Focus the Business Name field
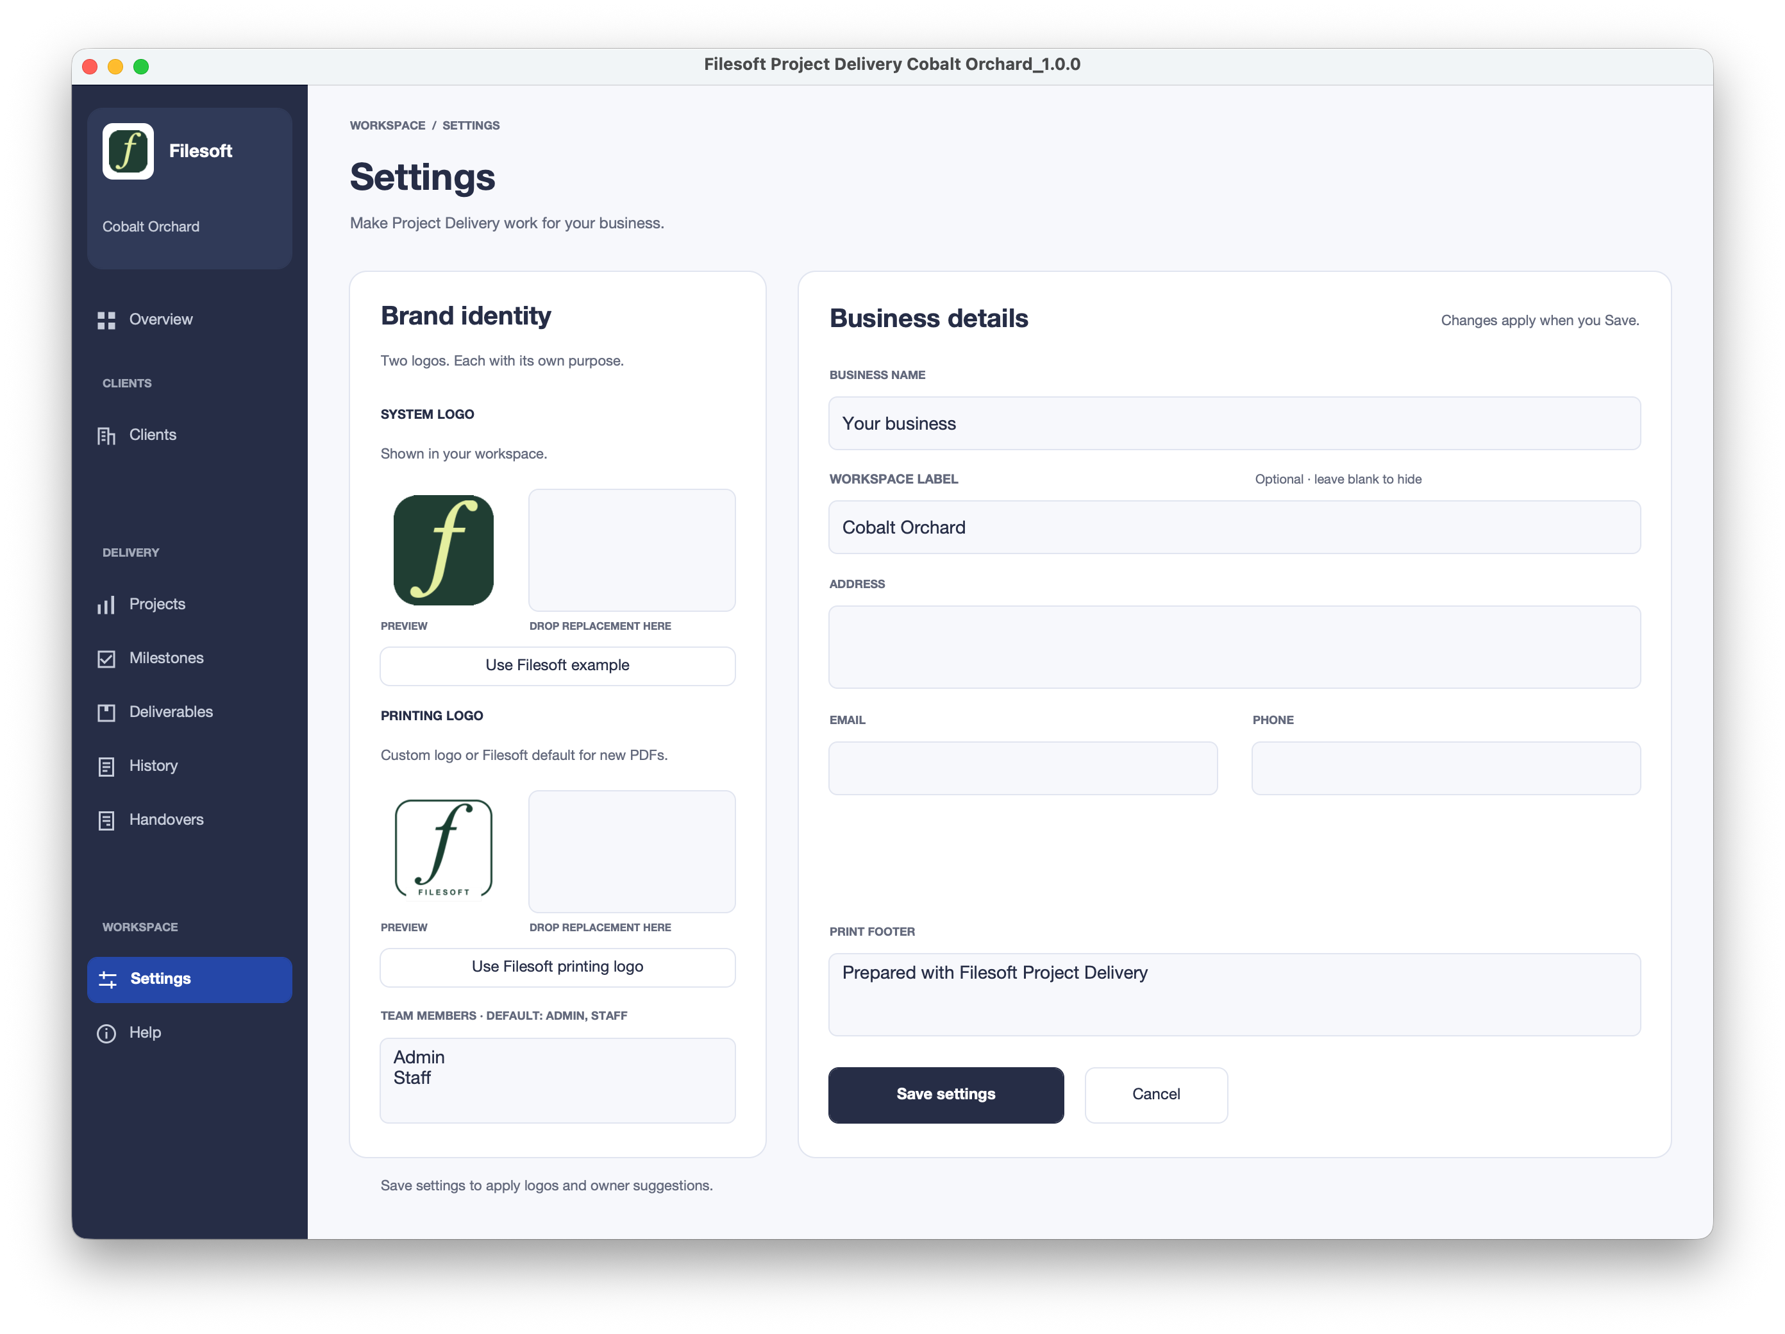Screen dimensions: 1785x1334 point(1234,424)
